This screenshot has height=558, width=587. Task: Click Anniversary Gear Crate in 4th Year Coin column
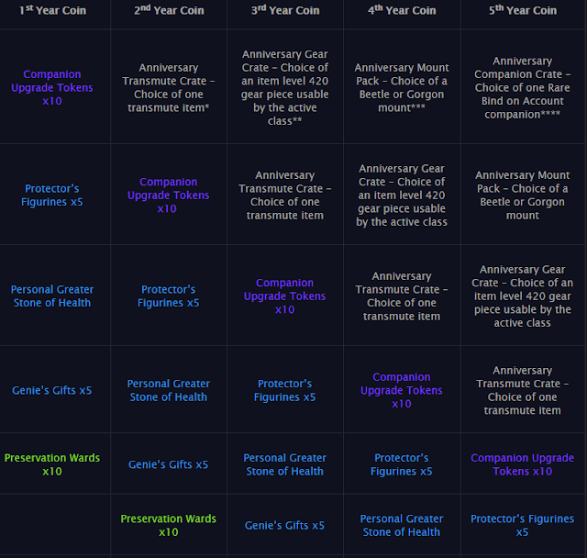point(402,195)
